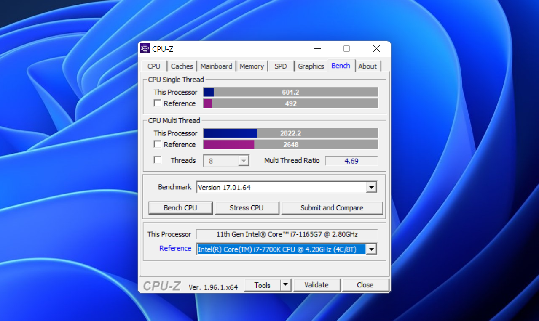Open the Benchmark version dropdown
Screen dimensions: 539x321
[371, 187]
